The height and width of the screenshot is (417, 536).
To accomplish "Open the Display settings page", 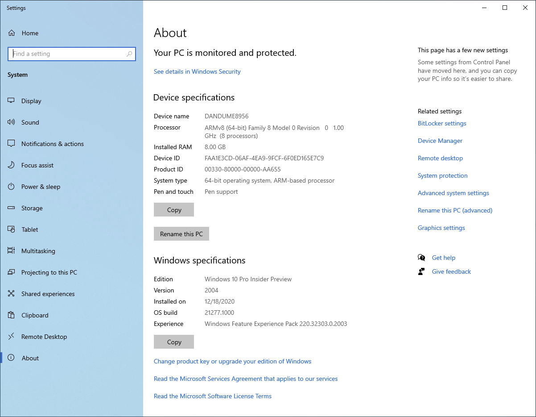I will click(x=11, y=100).
